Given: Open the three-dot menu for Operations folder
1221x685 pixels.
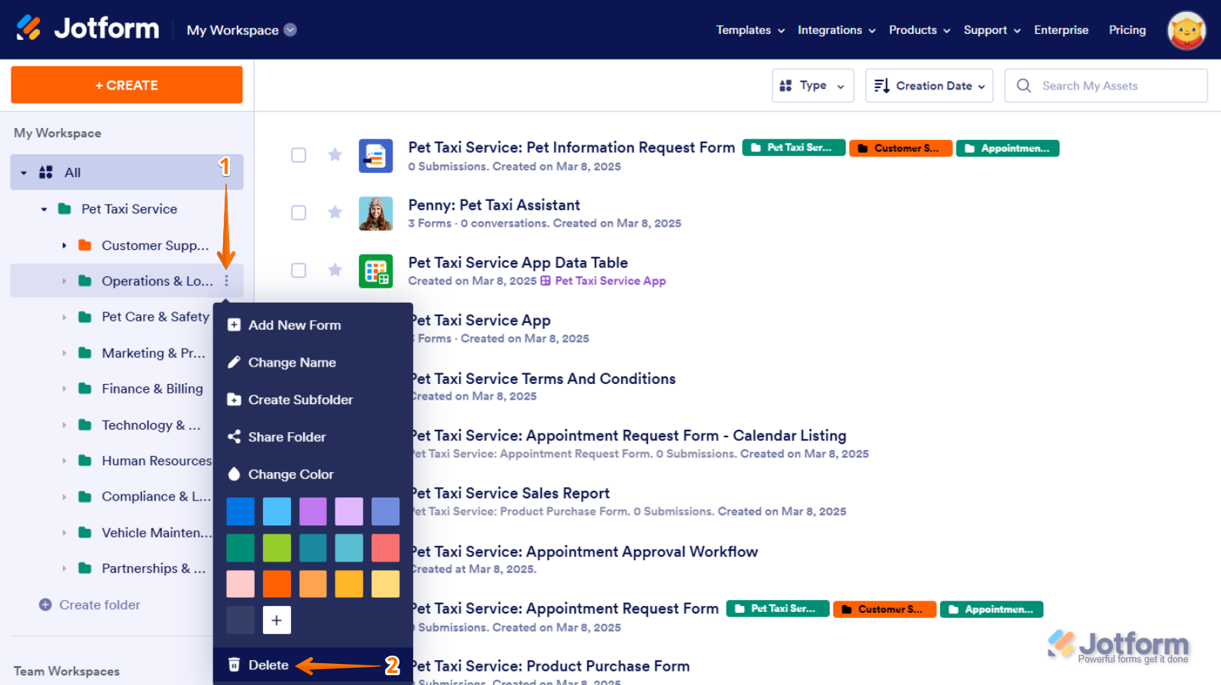Looking at the screenshot, I should (226, 281).
